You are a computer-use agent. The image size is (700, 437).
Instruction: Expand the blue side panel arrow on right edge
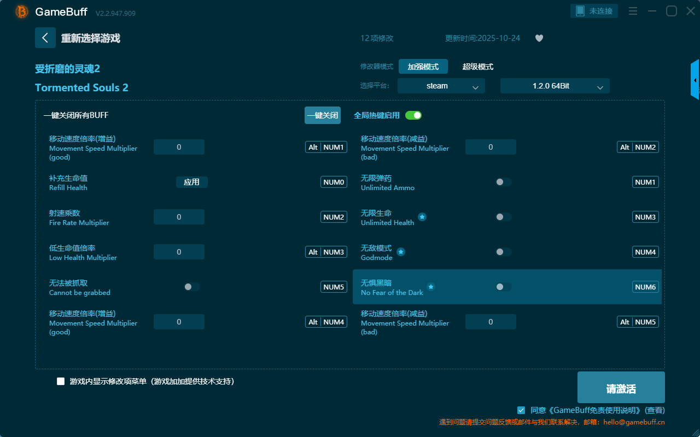pos(695,80)
